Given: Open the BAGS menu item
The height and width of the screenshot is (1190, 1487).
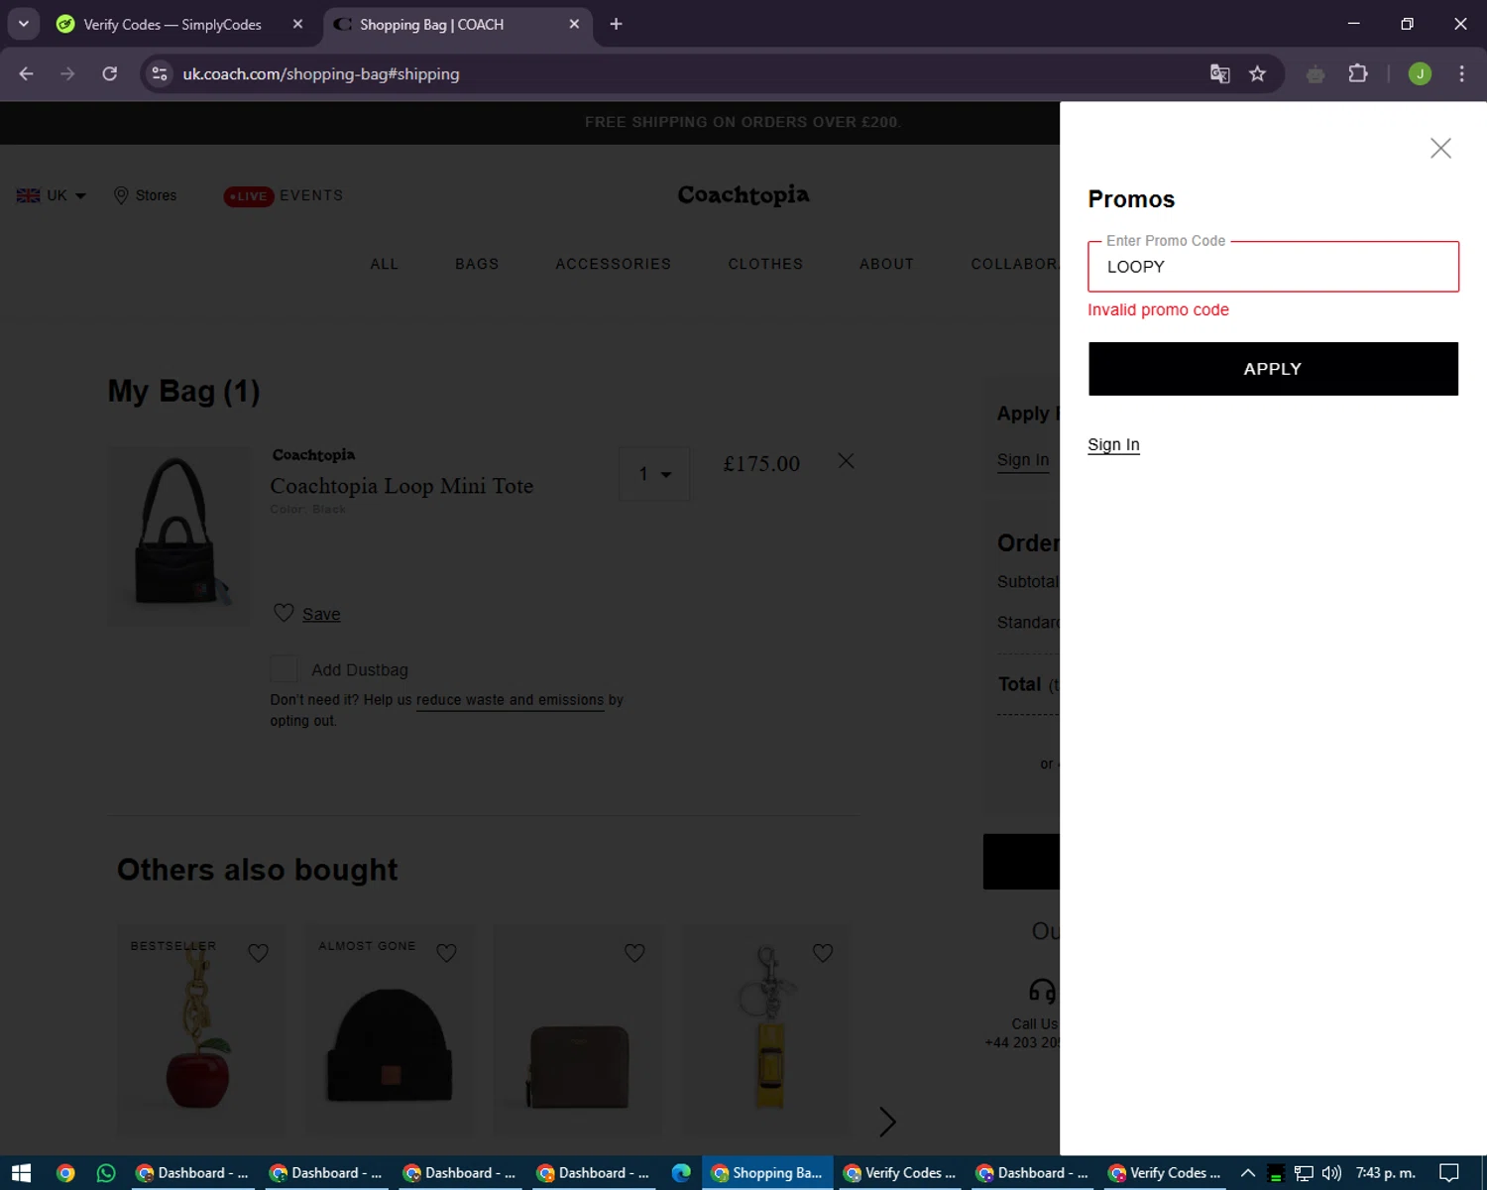Looking at the screenshot, I should [x=477, y=264].
